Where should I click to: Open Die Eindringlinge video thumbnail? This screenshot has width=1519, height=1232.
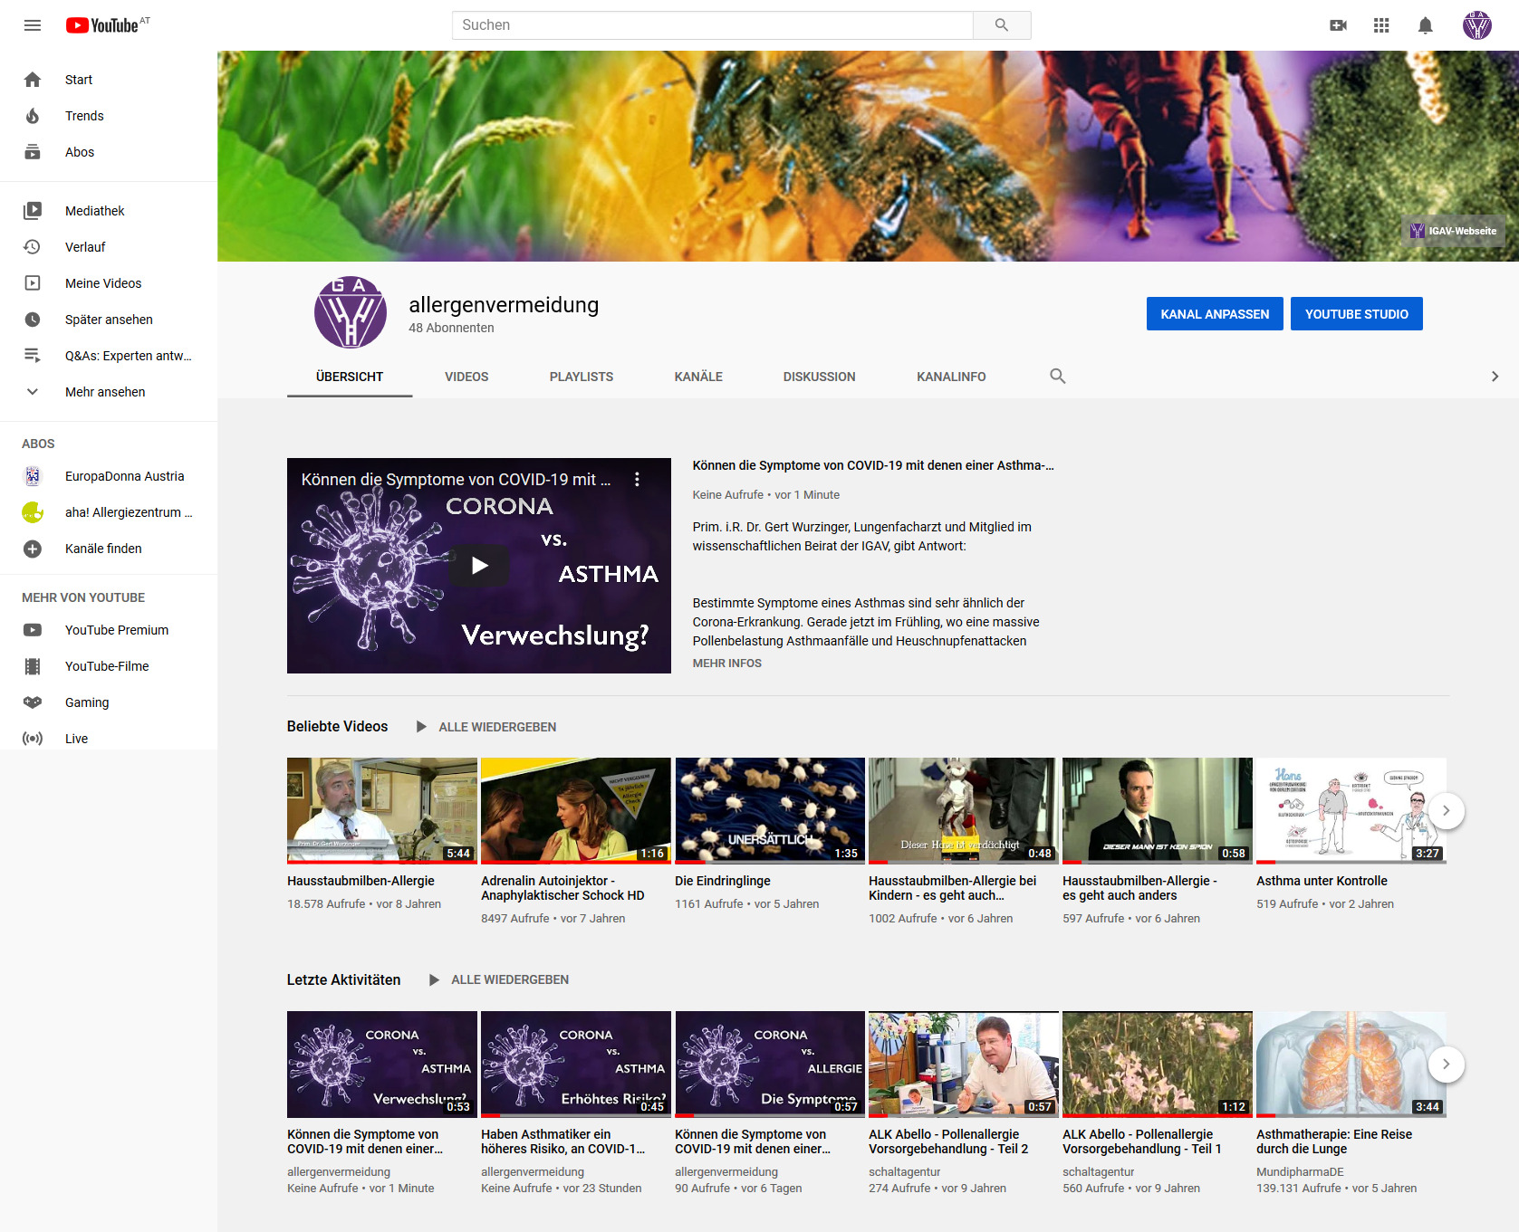tap(770, 810)
